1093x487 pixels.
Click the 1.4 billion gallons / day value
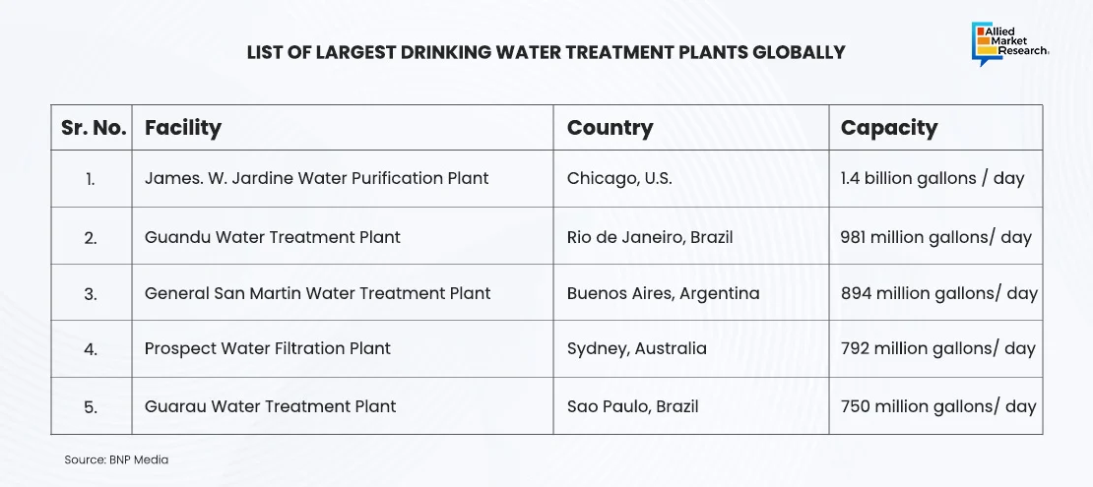(932, 179)
